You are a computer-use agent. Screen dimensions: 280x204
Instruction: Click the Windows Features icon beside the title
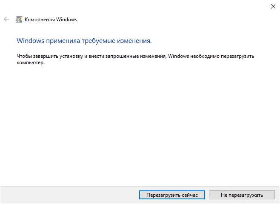19,19
